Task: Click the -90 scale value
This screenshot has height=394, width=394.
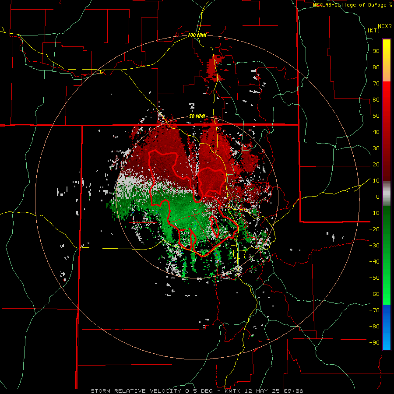Action: pyautogui.click(x=374, y=343)
